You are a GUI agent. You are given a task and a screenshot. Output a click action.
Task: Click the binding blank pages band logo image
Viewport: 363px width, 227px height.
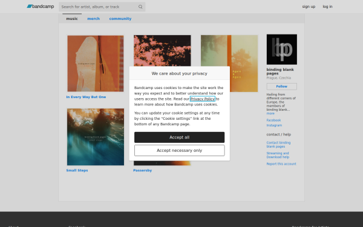(x=282, y=50)
